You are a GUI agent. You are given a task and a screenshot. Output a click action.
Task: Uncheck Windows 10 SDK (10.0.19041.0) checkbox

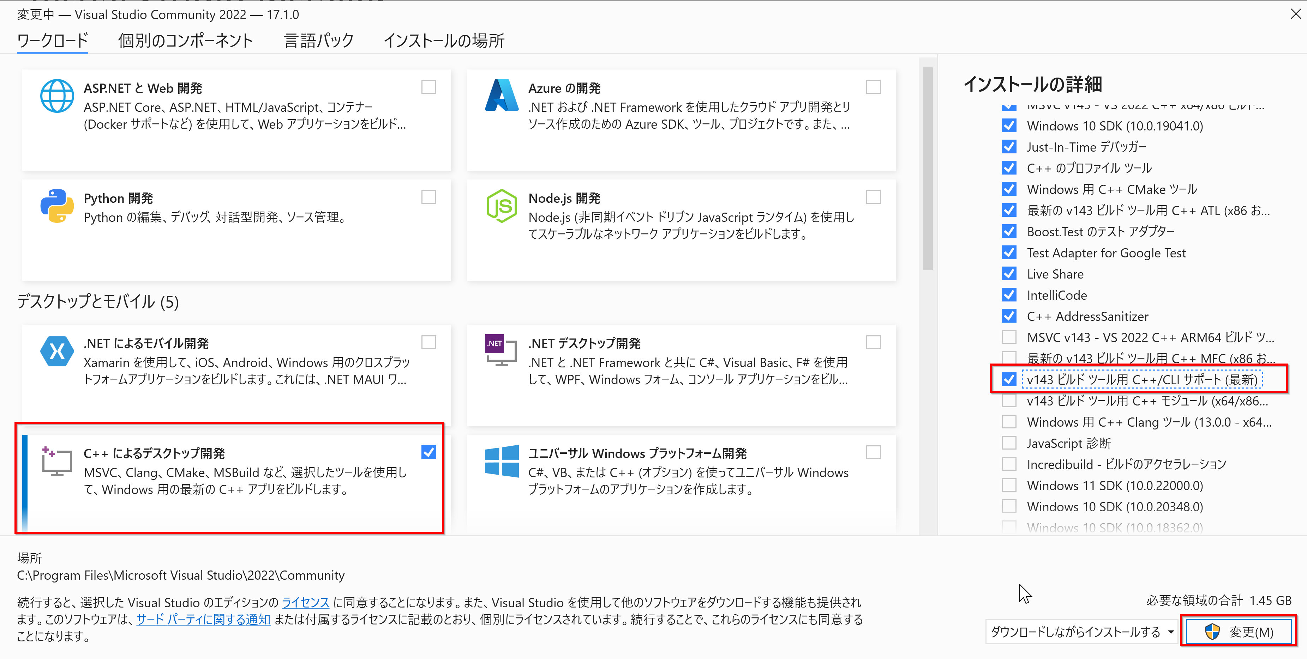(x=1009, y=125)
